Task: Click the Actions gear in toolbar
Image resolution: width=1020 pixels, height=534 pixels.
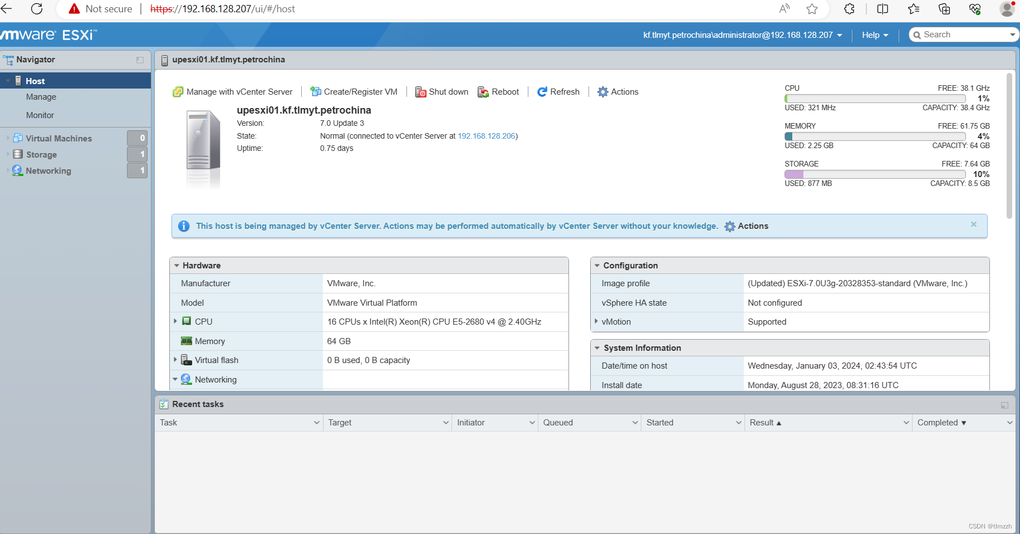Action: pos(603,92)
